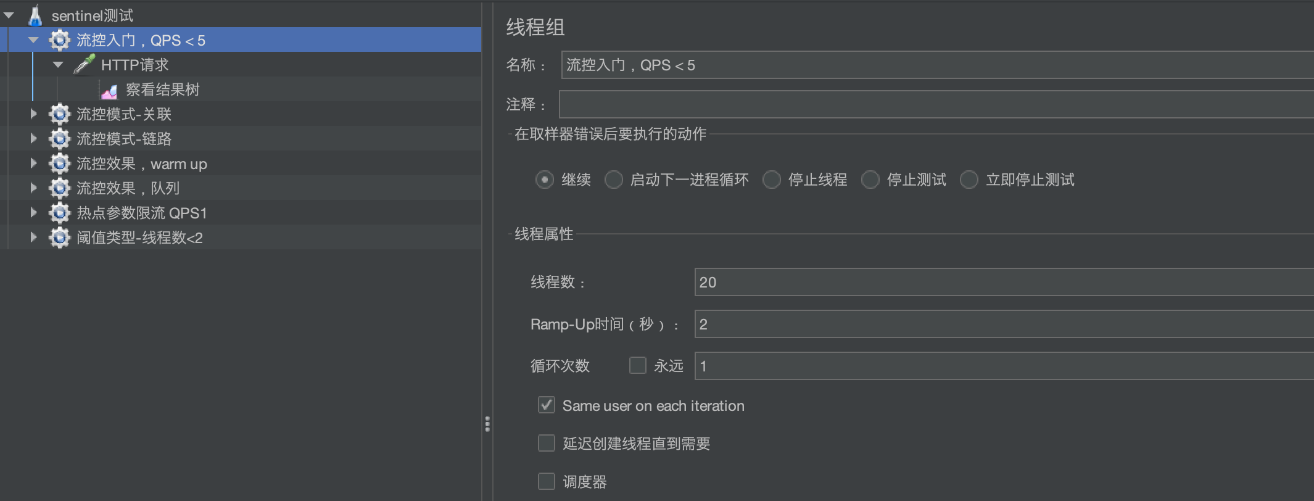
Task: Click gear icon of 阈值类型-线程数<2
Action: coord(60,238)
